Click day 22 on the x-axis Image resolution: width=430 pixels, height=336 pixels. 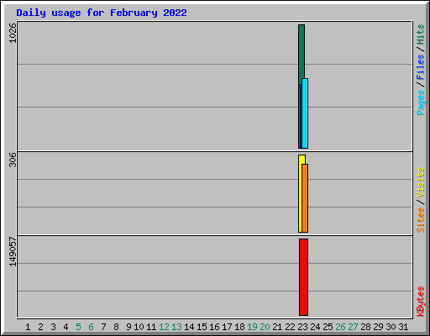(x=290, y=327)
